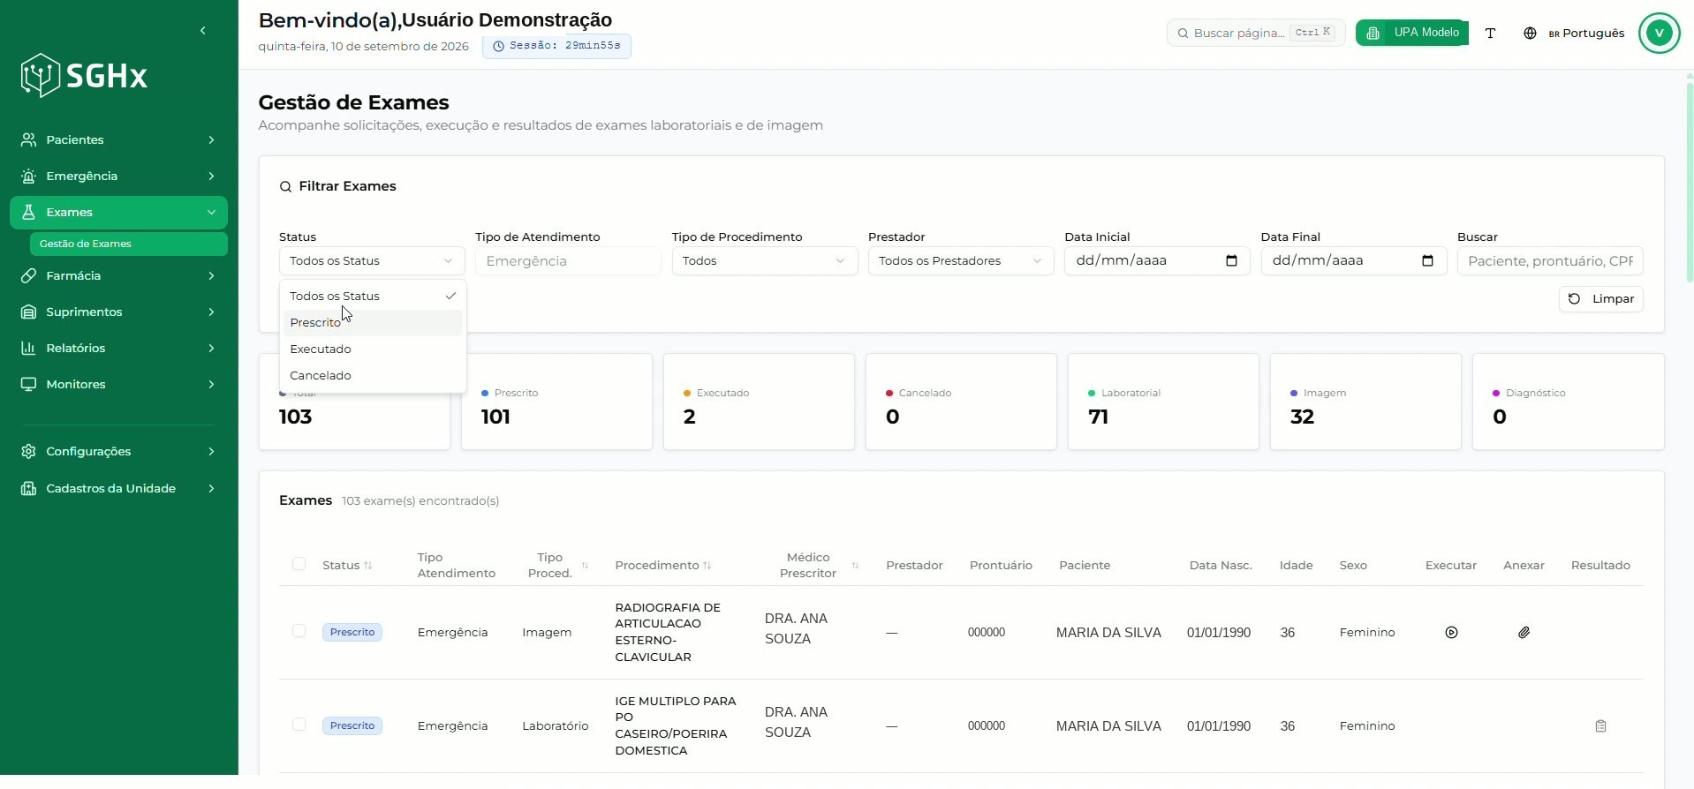
Task: Open result clipboard icon for IGE Multiplo exam
Action: tap(1600, 726)
